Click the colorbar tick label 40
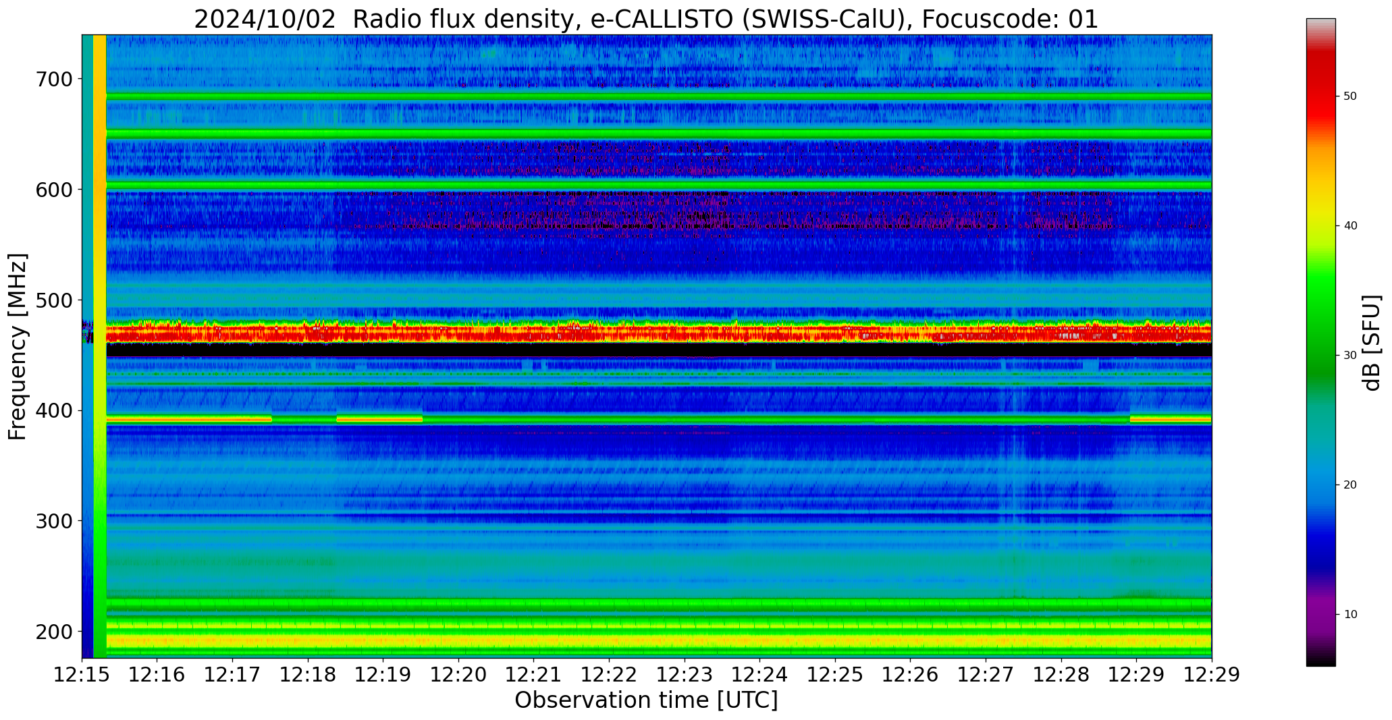Viewport: 1392px width, 720px height. pos(1350,226)
